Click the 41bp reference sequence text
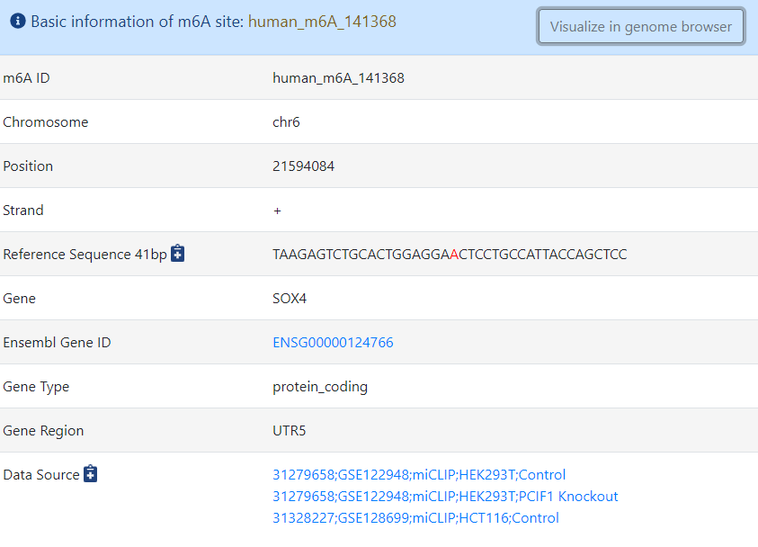Screen dimensions: 758x547 coord(450,255)
